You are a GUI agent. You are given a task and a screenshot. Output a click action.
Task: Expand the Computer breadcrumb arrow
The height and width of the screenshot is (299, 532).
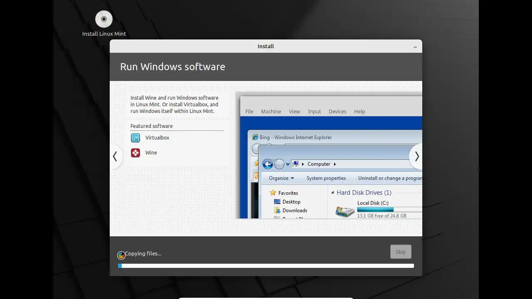[335, 164]
